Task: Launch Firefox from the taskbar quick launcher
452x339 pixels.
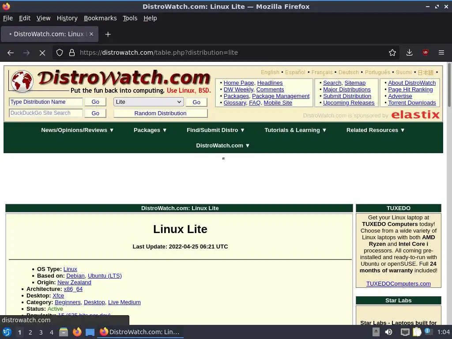Action: point(77,332)
